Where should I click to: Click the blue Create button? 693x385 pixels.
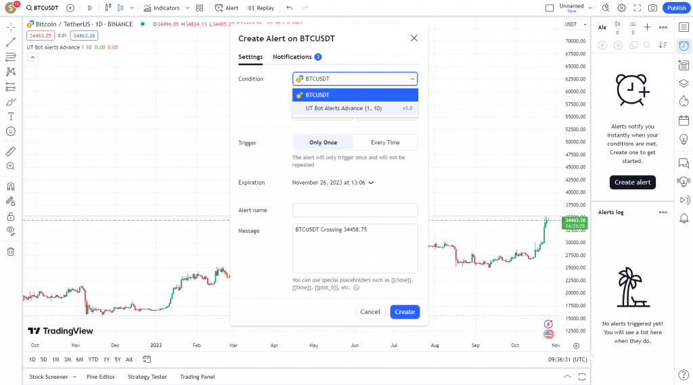(405, 312)
